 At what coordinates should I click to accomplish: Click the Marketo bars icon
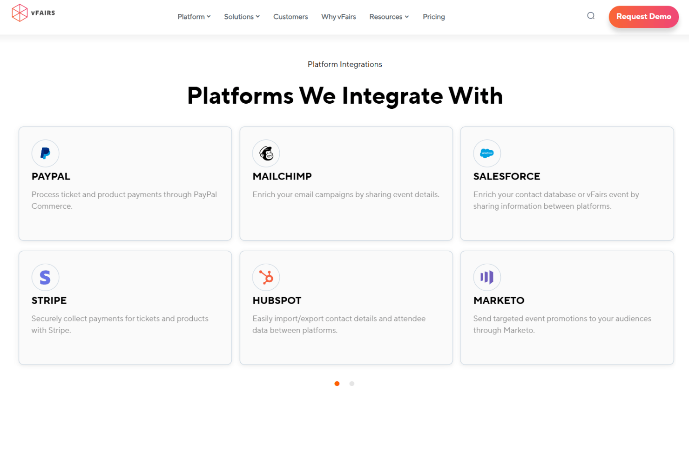coord(487,278)
